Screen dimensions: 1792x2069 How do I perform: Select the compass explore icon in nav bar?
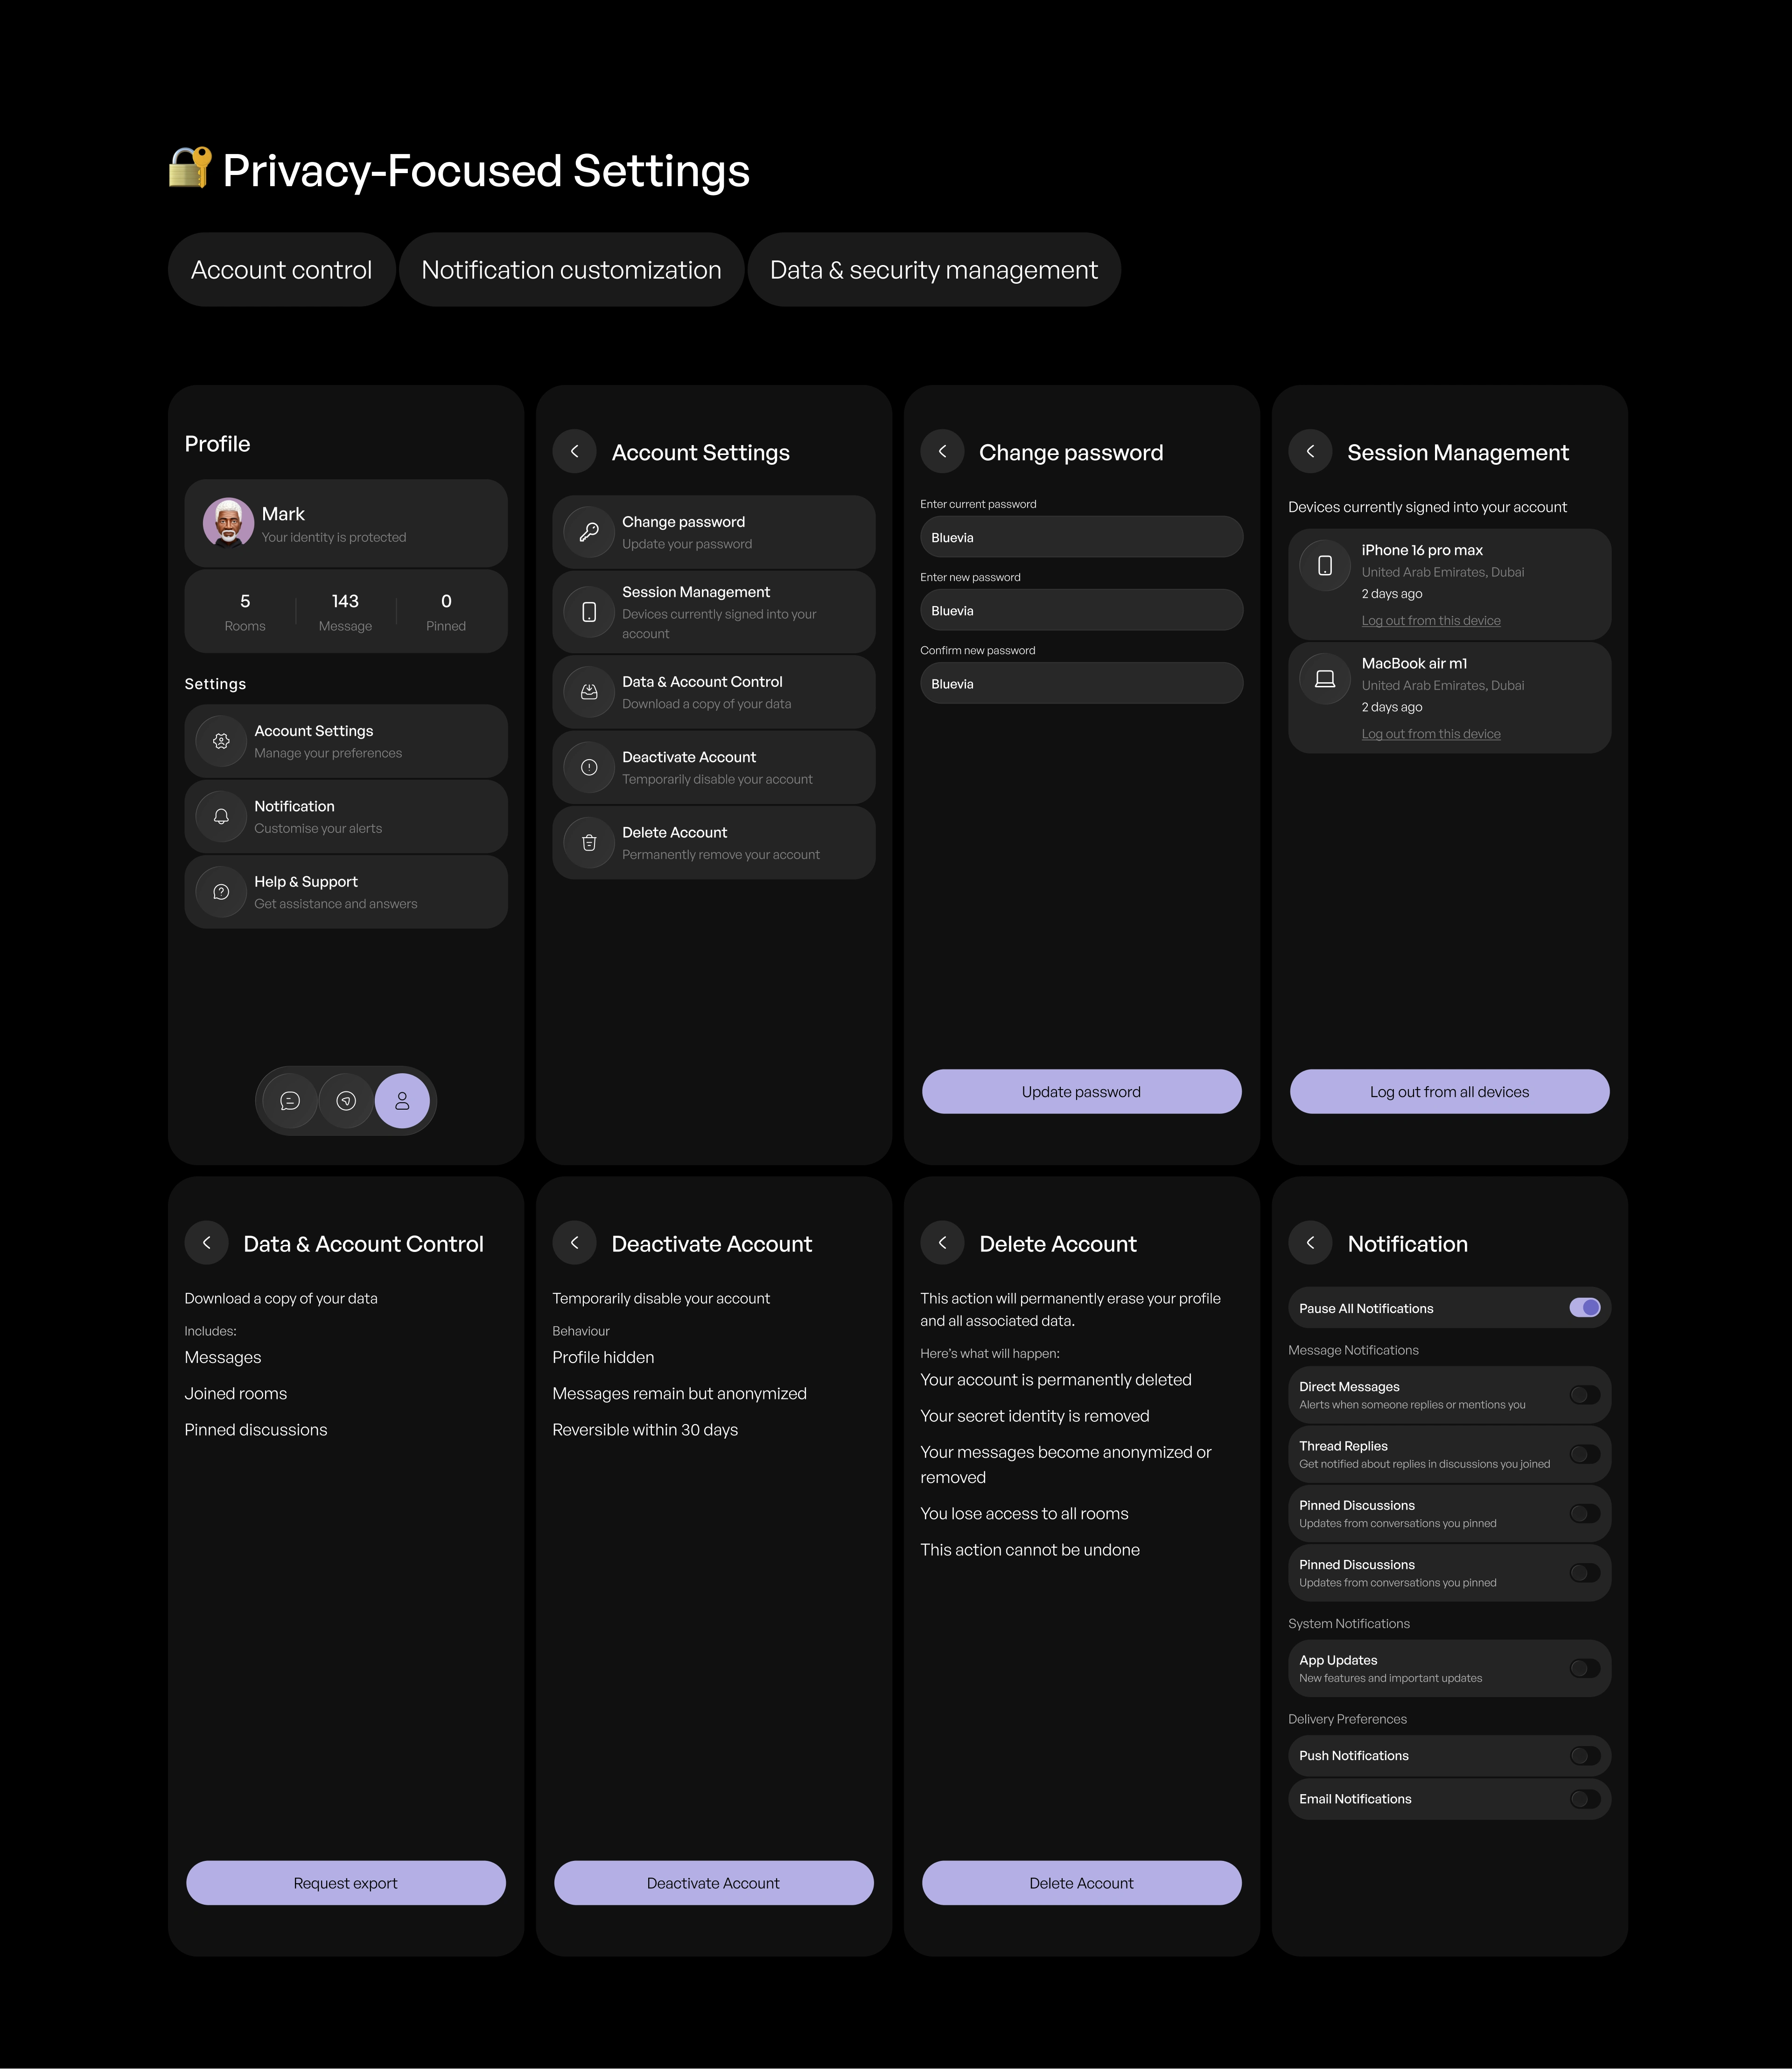[346, 1101]
